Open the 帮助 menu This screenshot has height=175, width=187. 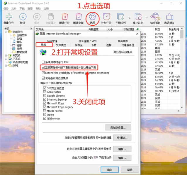tap(38, 8)
